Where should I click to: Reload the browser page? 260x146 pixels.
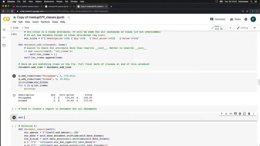(x=12, y=11)
